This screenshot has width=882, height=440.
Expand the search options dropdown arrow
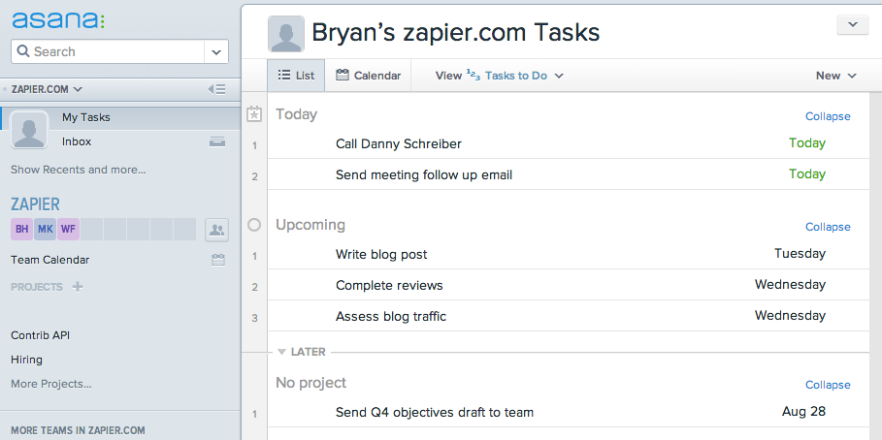[x=216, y=51]
